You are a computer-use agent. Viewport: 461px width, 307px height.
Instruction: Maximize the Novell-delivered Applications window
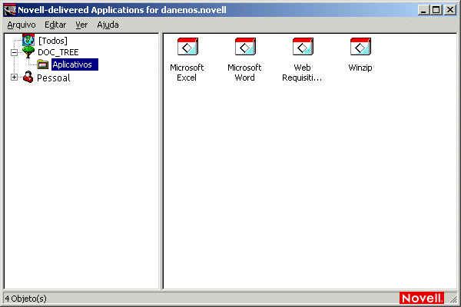[436, 10]
